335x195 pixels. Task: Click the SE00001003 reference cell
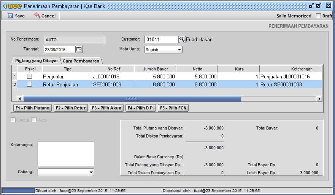(x=113, y=84)
